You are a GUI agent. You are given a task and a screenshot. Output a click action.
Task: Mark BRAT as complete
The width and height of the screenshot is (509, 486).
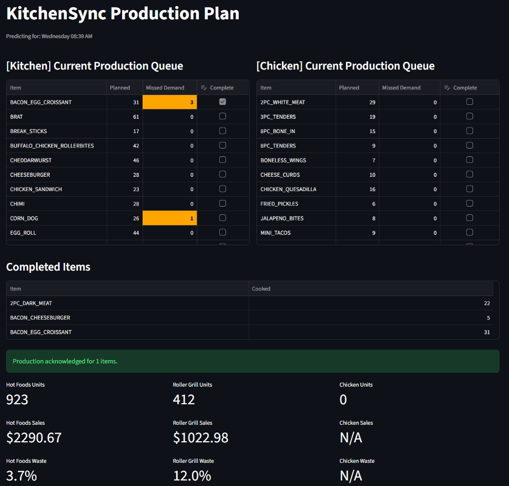(x=222, y=116)
